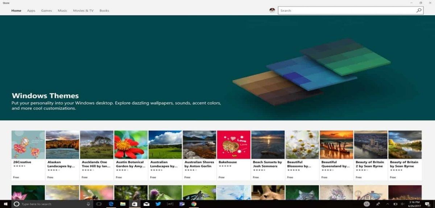435x208 pixels.
Task: Click the battery status icon
Action: (x=395, y=204)
